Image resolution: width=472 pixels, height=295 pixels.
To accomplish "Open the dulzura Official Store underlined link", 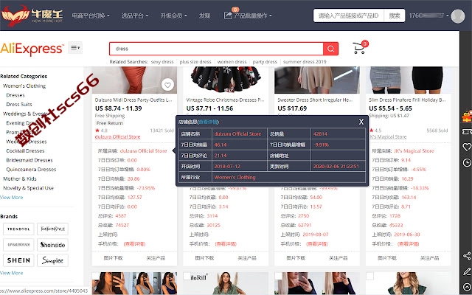I will pyautogui.click(x=117, y=136).
